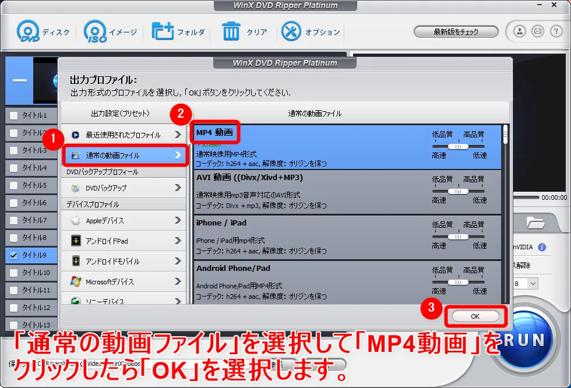Open the output folder icon tab
Viewport: 571px width, 388px height.
tap(535, 223)
